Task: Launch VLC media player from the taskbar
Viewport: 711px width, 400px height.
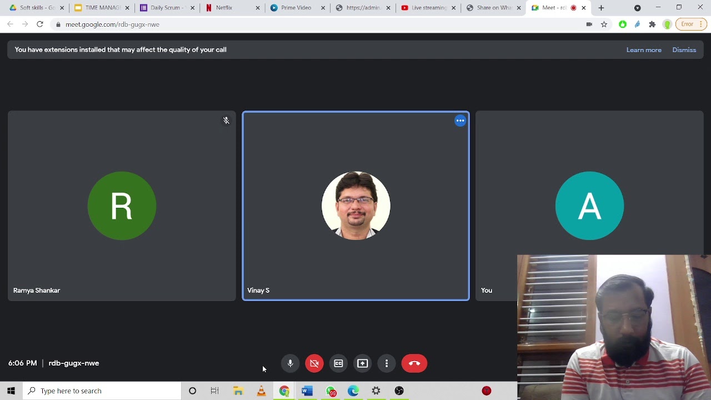Action: click(x=261, y=391)
